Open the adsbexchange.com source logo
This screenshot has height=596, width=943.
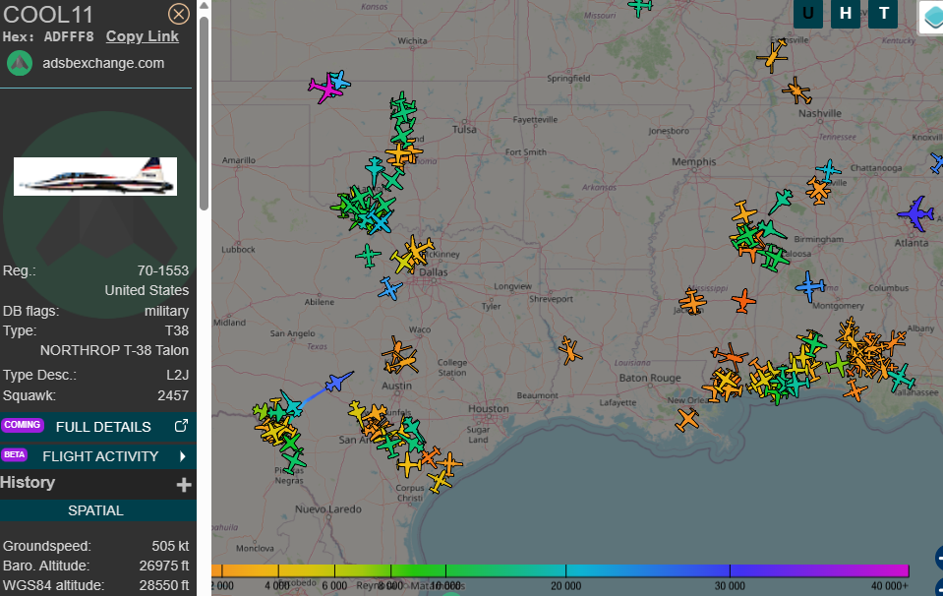20,63
